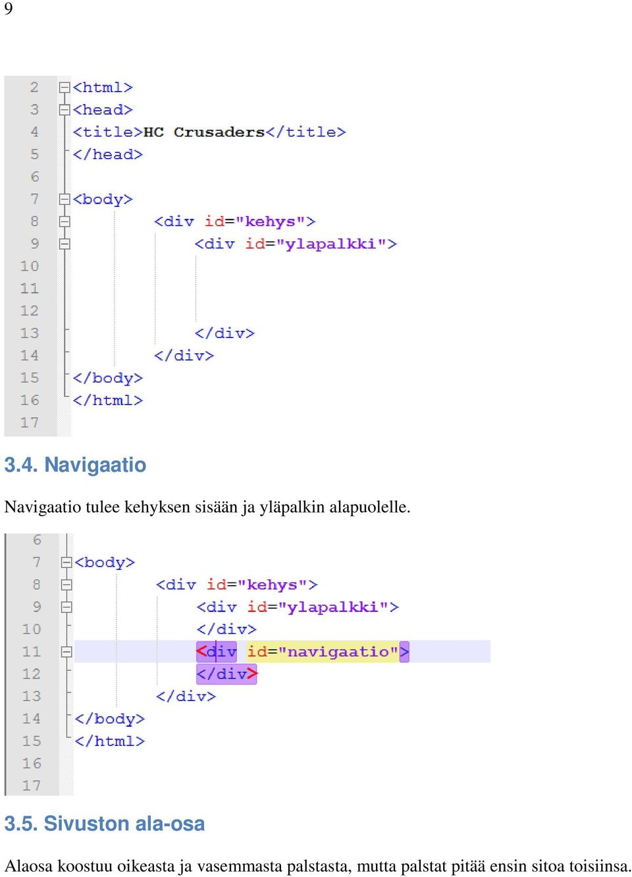This screenshot has height=877, width=632.
Task: Click the <head> opening tag
Action: [103, 110]
